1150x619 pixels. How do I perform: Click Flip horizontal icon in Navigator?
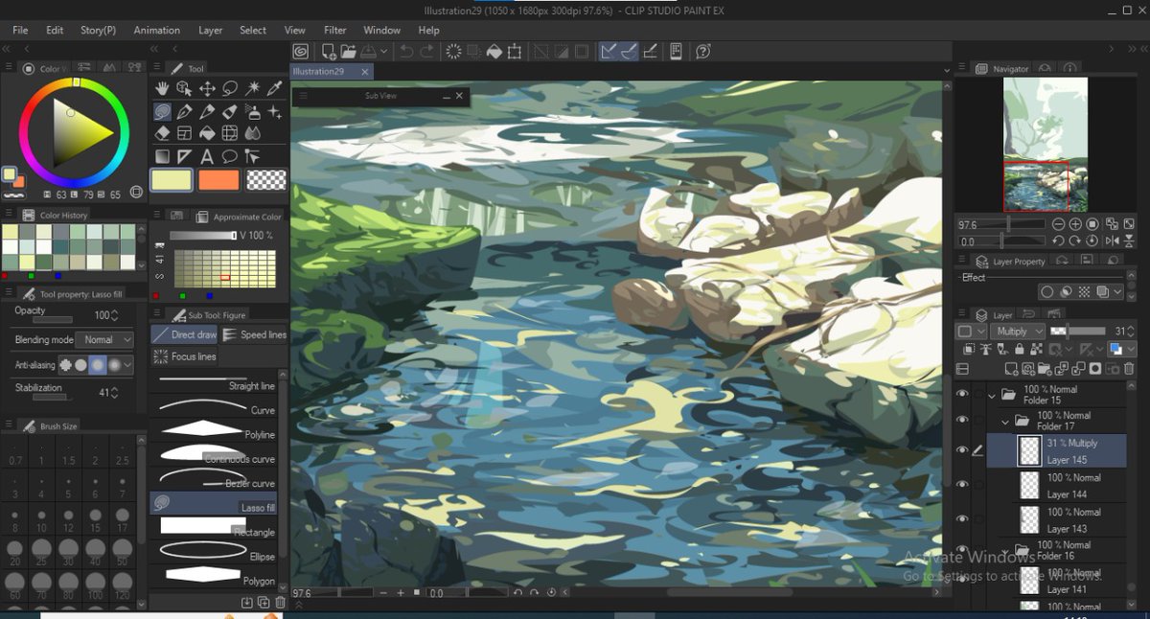coord(1112,241)
